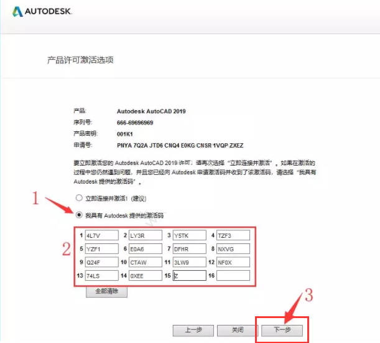Select the 立即连接并激活 (建议) radio option
380x343 pixels.
(79, 198)
